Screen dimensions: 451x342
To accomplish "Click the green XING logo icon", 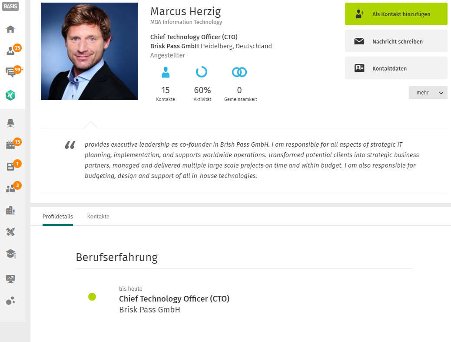I will tap(10, 95).
